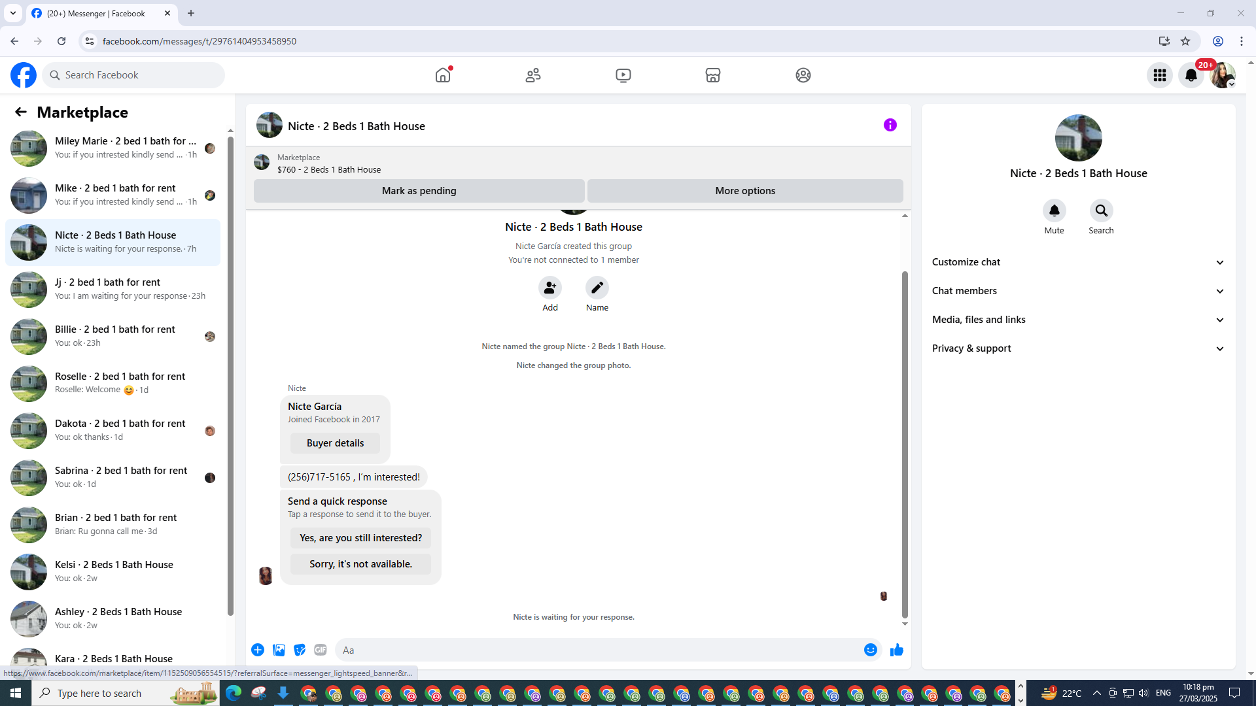Screen dimensions: 1256x706
Task: Open the Notifications bell icon
Action: (1191, 75)
